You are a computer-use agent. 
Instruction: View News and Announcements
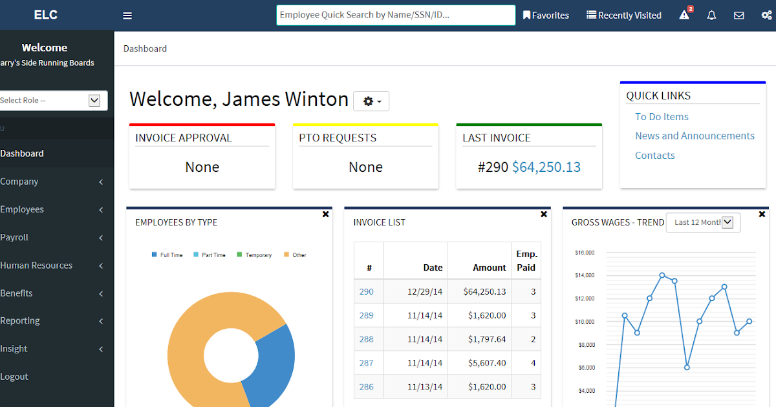tap(695, 136)
